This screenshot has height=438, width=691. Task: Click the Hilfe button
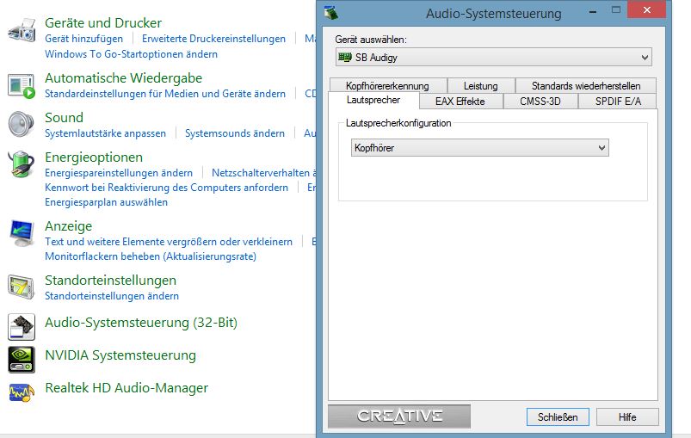point(627,416)
